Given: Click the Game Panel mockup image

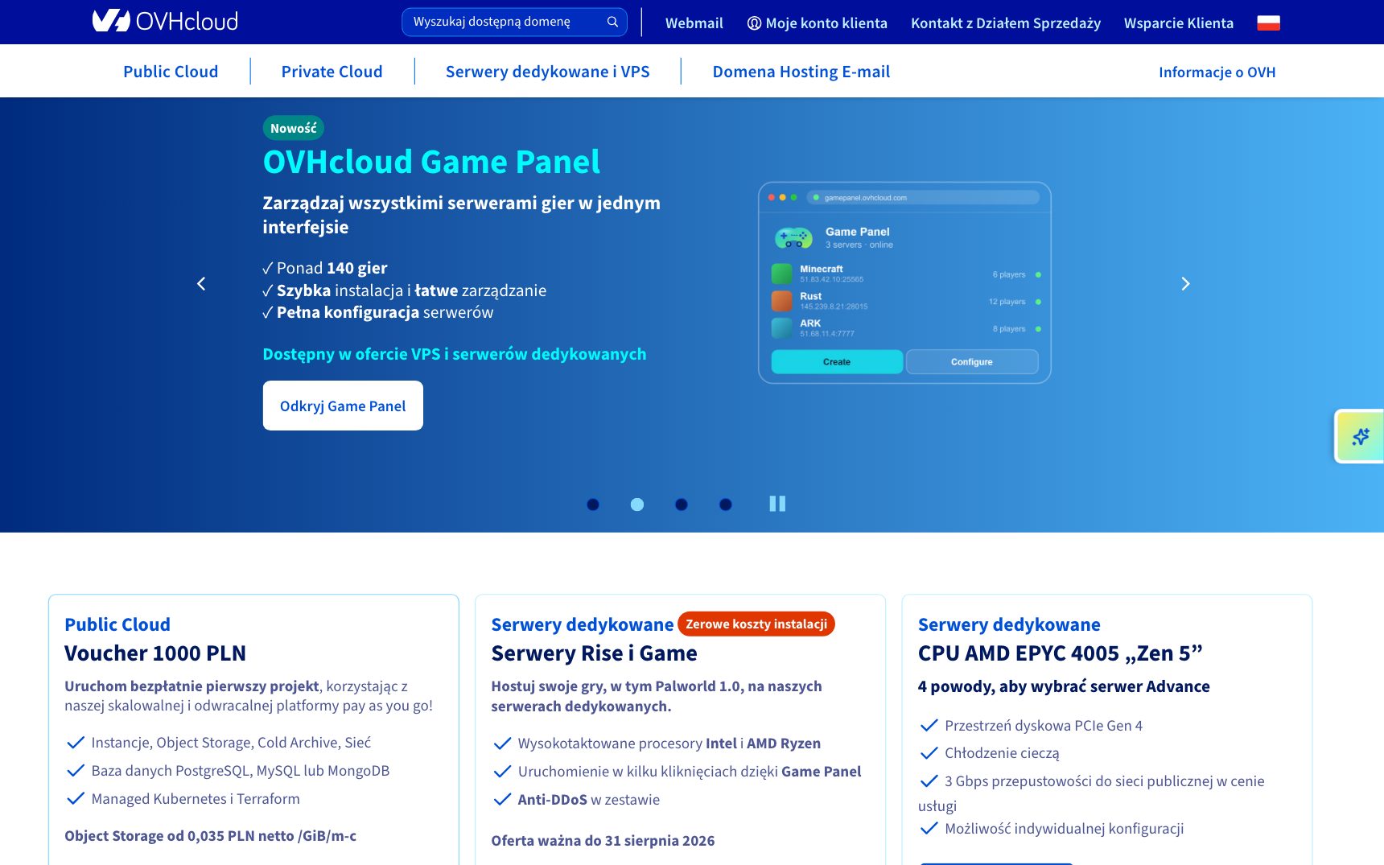Looking at the screenshot, I should click(x=904, y=282).
